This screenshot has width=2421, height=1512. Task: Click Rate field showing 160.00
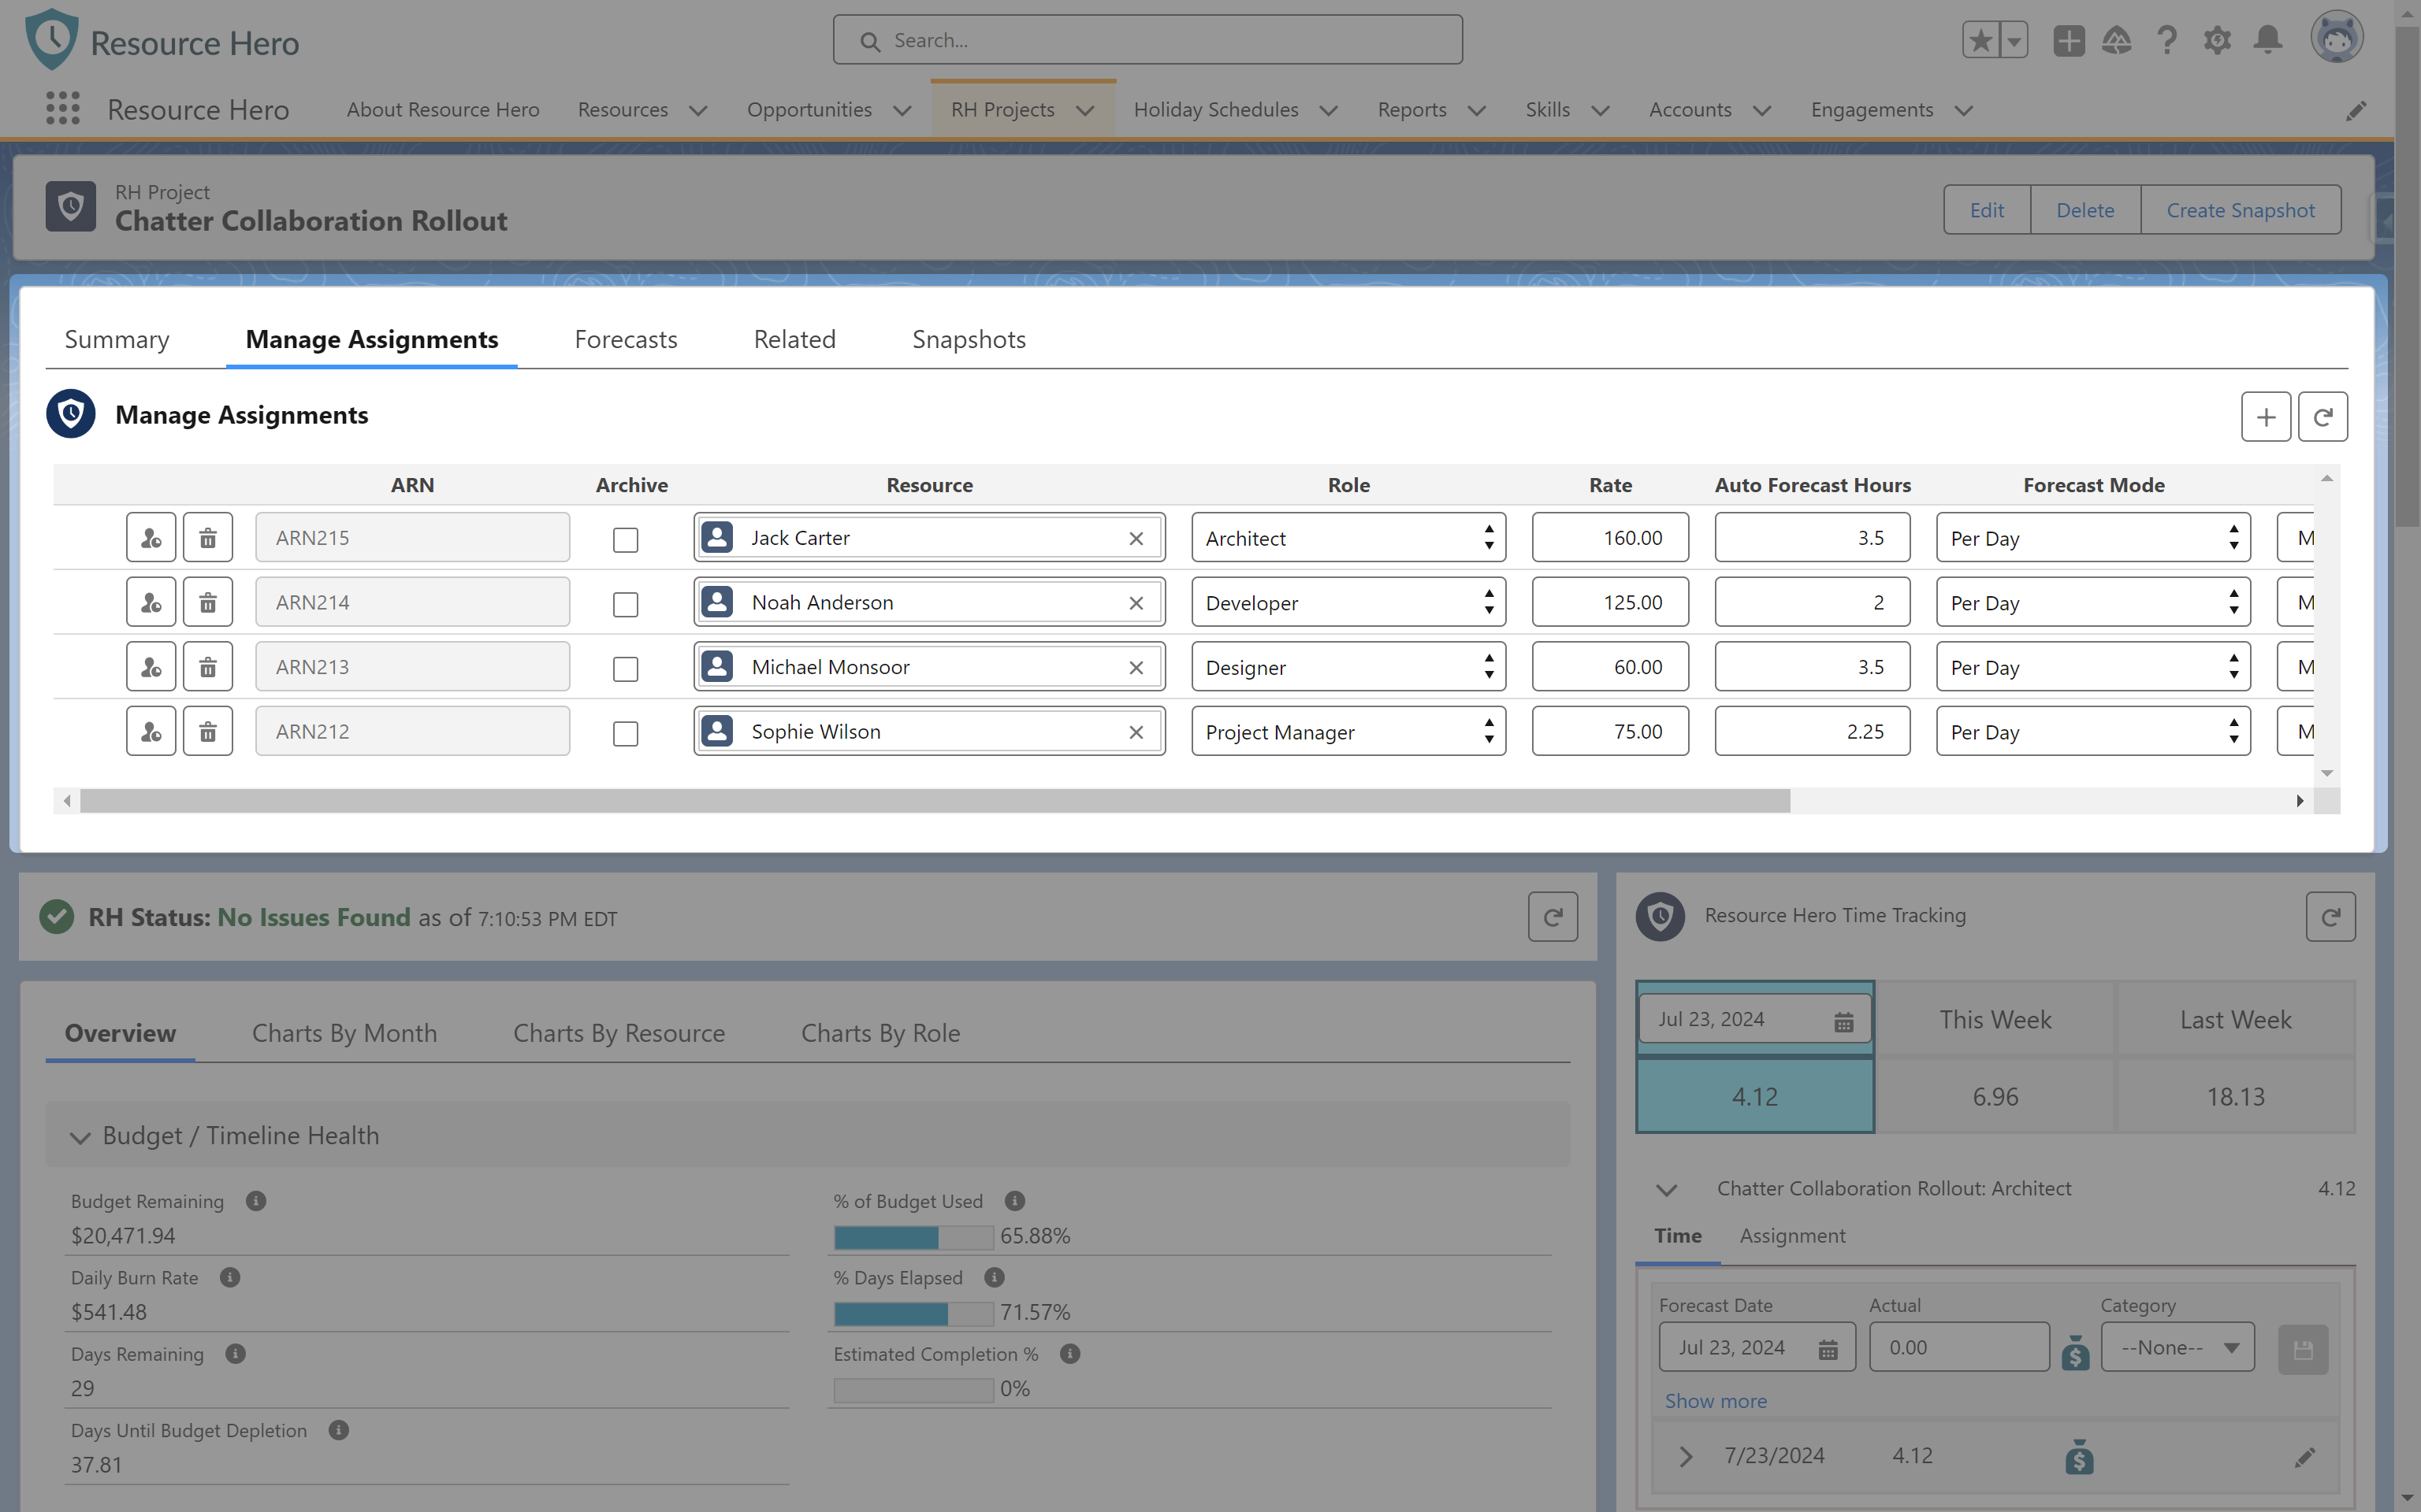[1609, 538]
